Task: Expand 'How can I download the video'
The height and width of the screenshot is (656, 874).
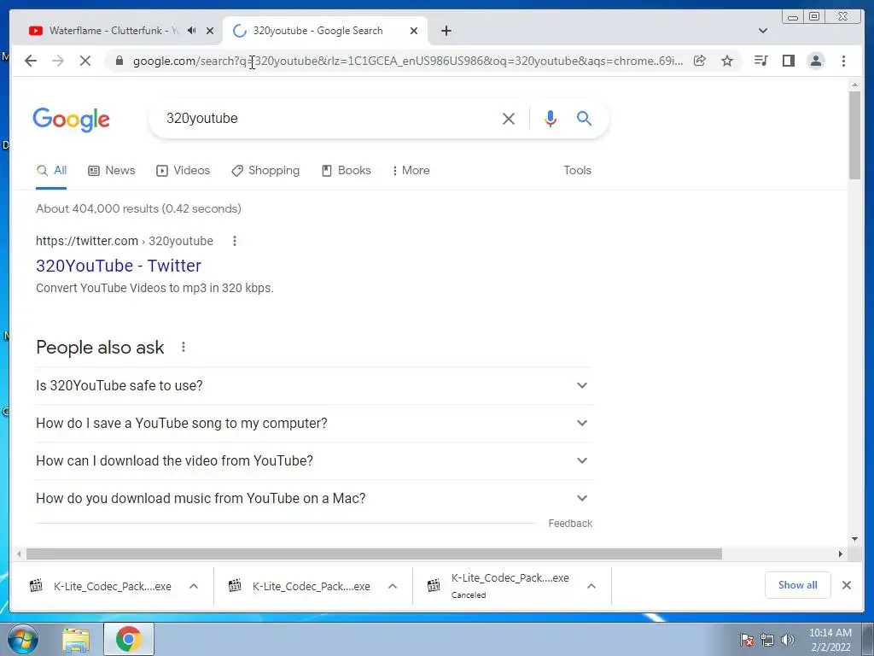Action: 314,460
